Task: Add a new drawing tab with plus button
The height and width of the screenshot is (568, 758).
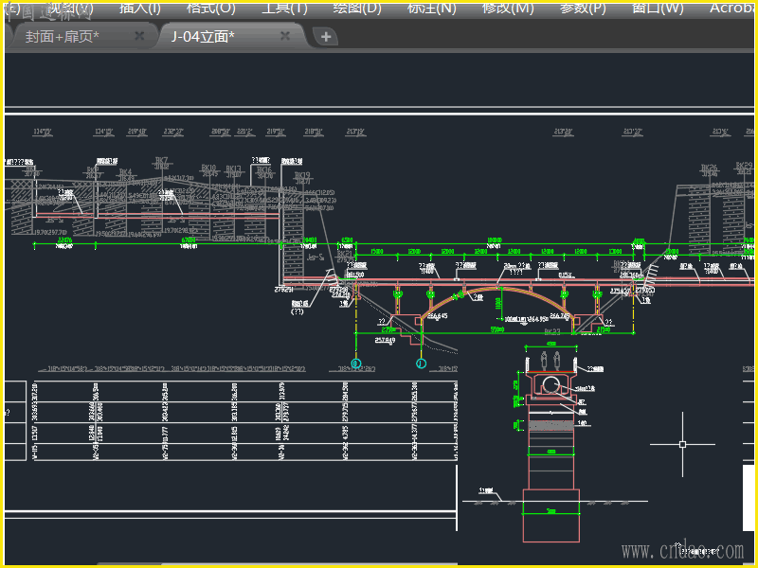Action: click(325, 36)
